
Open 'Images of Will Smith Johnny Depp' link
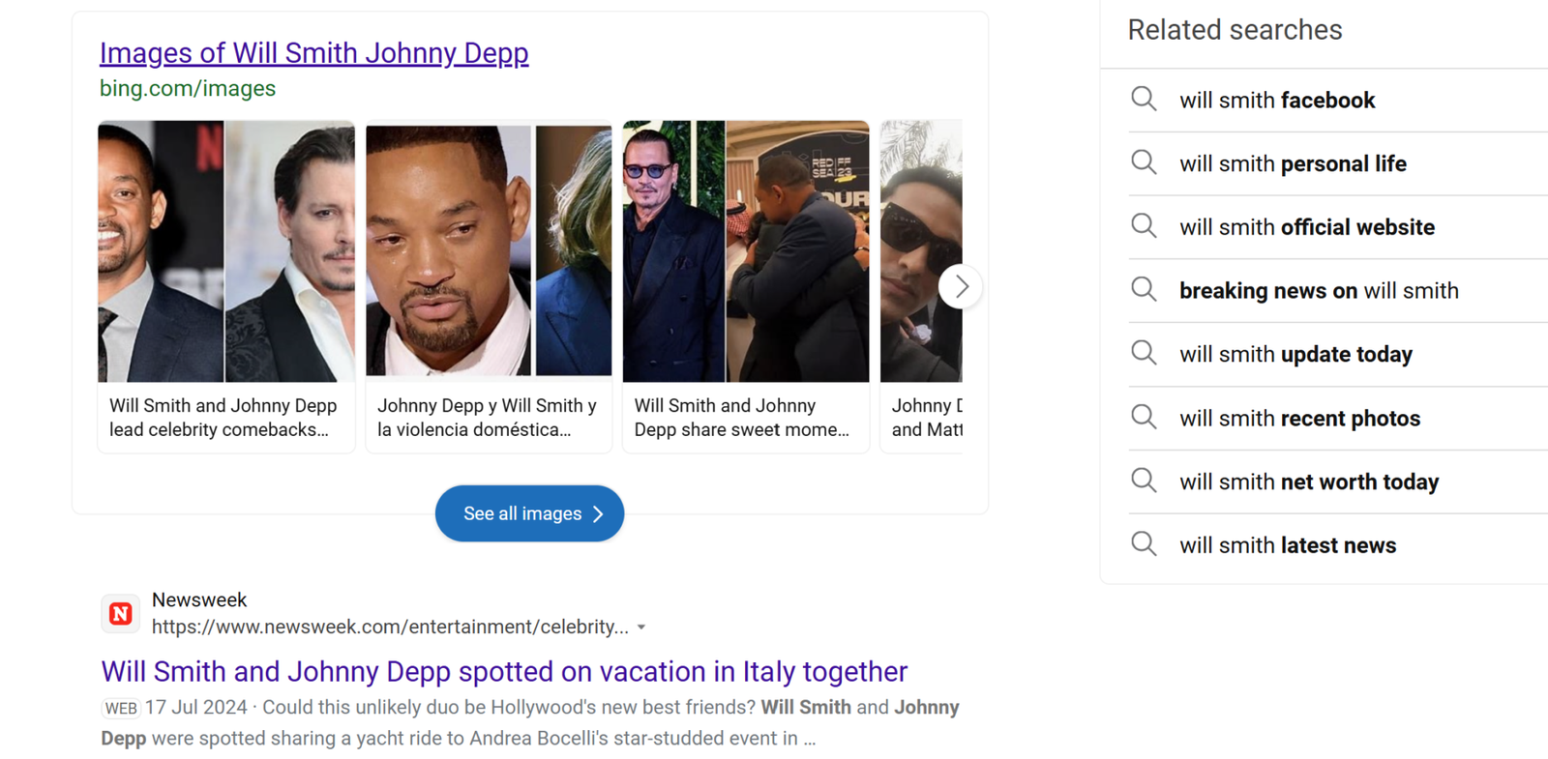[x=313, y=53]
